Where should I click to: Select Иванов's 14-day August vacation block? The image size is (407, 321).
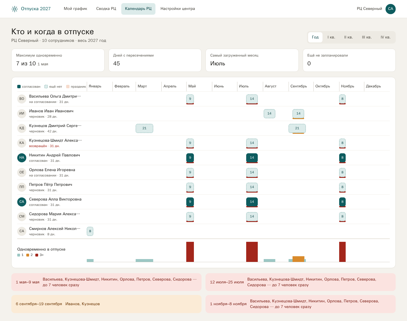tap(269, 114)
